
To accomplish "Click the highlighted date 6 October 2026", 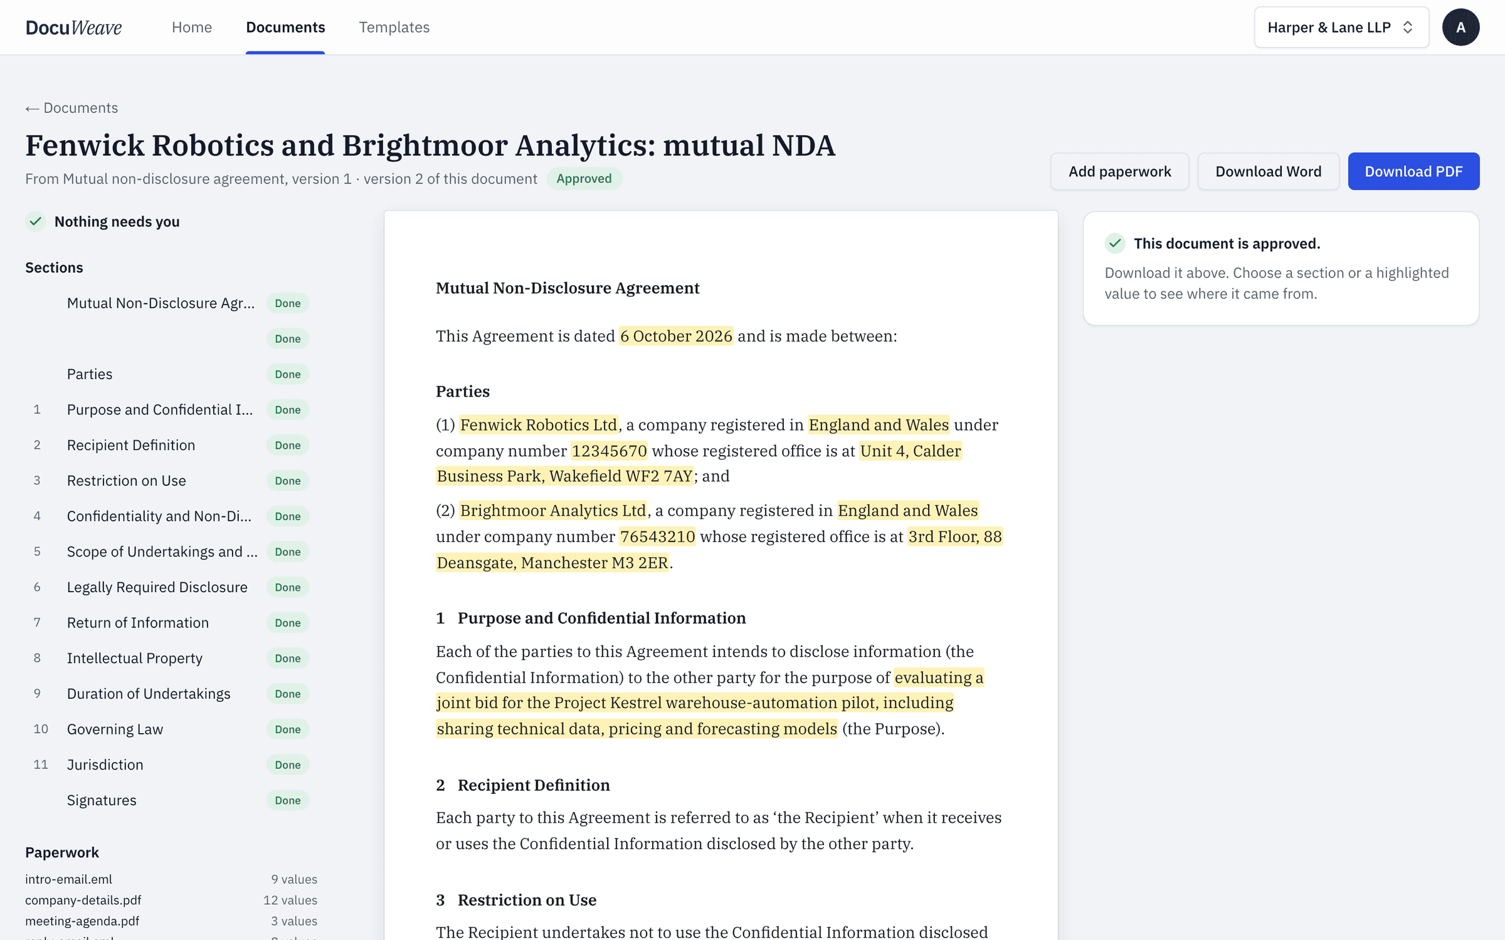I will tap(676, 336).
